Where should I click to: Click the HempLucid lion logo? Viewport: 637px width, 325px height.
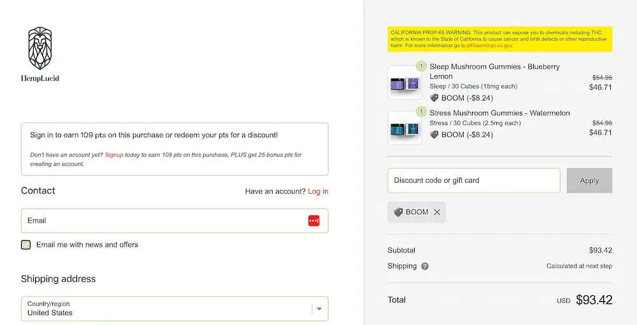click(x=39, y=54)
